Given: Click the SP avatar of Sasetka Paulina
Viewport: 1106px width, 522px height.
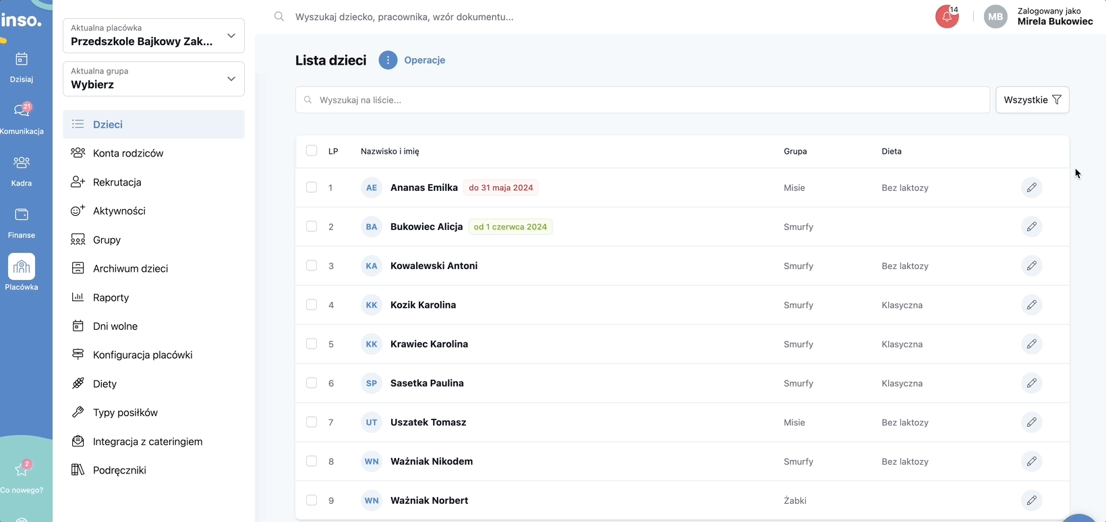Looking at the screenshot, I should coord(372,383).
